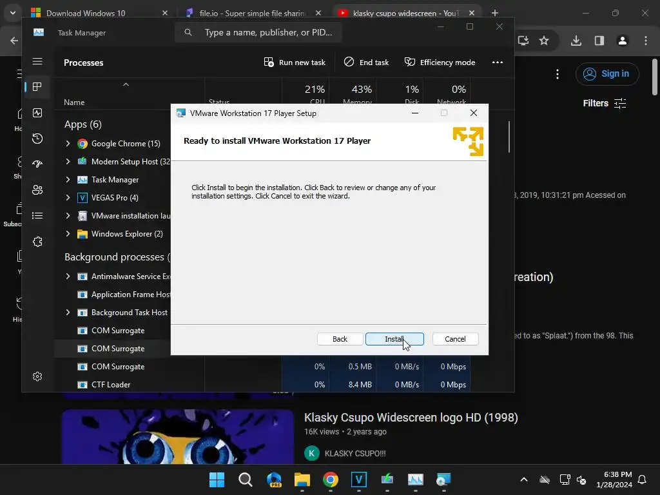Image resolution: width=660 pixels, height=495 pixels.
Task: Open Klasky Csupo Widescreen logo HD video title
Action: click(x=411, y=418)
